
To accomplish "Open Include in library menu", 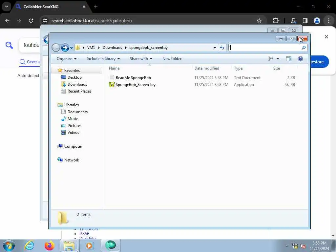I will 103,59.
